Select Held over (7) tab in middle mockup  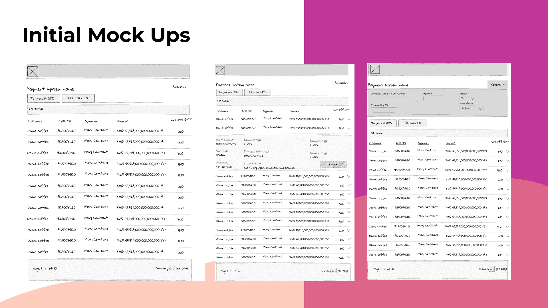point(257,92)
